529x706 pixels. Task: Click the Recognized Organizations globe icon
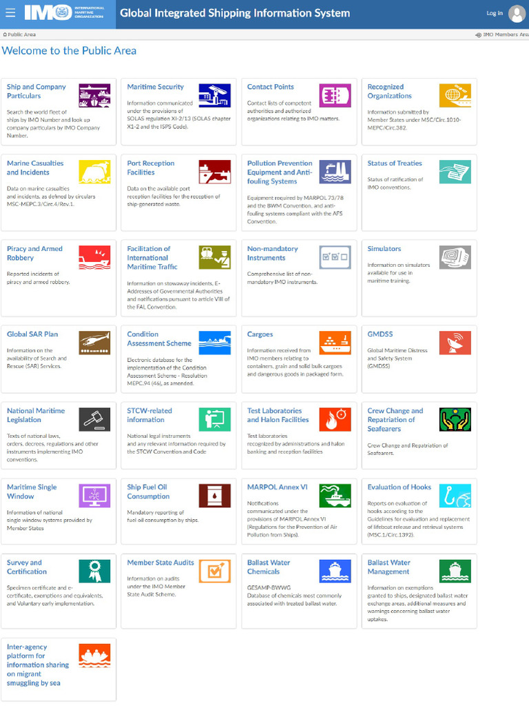pos(455,95)
